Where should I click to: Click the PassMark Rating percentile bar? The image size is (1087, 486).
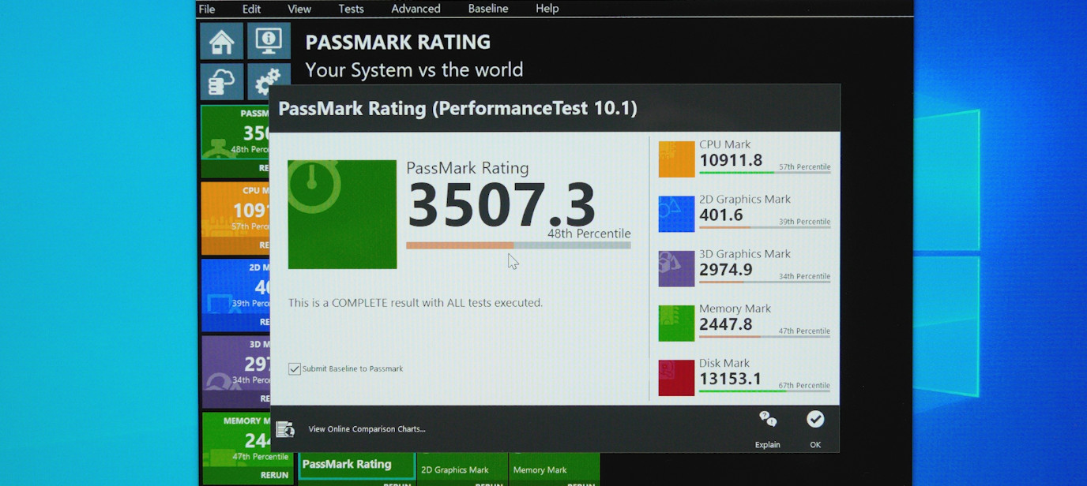[x=518, y=245]
